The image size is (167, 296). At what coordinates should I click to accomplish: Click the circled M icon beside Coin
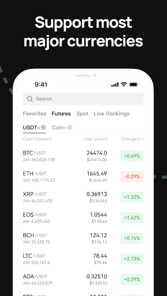(x=70, y=127)
